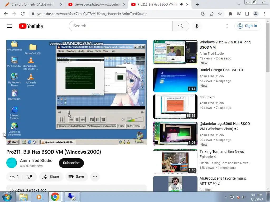Open the remote desktop taskbar icon
The width and height of the screenshot is (270, 202).
(72, 197)
